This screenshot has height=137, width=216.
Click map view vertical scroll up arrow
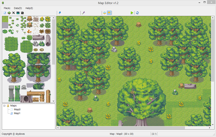(x=212, y=18)
